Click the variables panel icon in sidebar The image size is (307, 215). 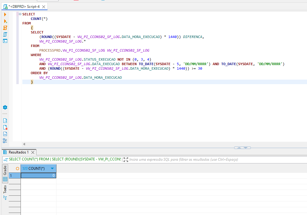click(x=5, y=134)
